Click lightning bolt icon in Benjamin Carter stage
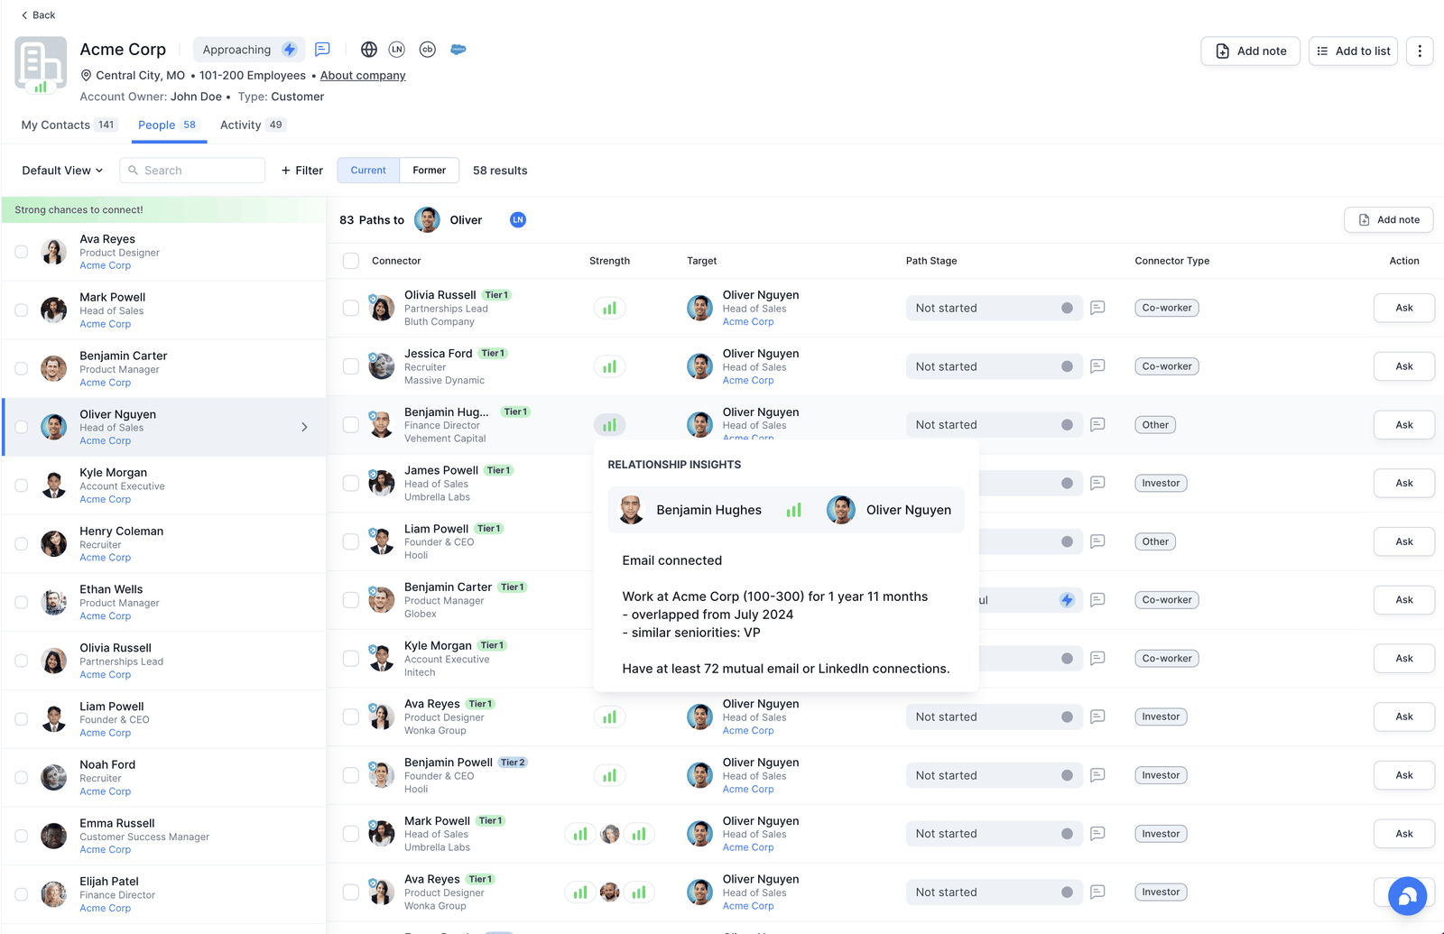The width and height of the screenshot is (1444, 934). 1067,600
